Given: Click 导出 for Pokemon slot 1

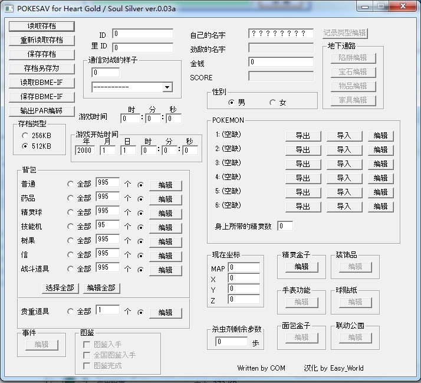Looking at the screenshot, I should click(x=303, y=136).
